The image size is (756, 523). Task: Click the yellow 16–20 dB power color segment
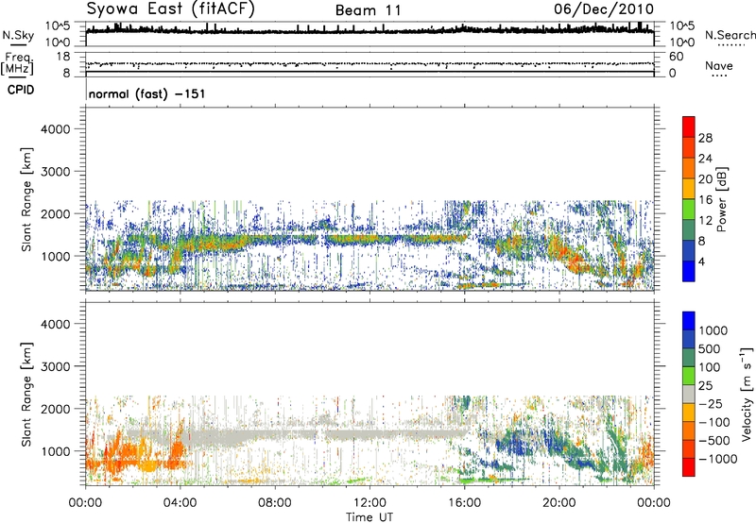pos(689,189)
